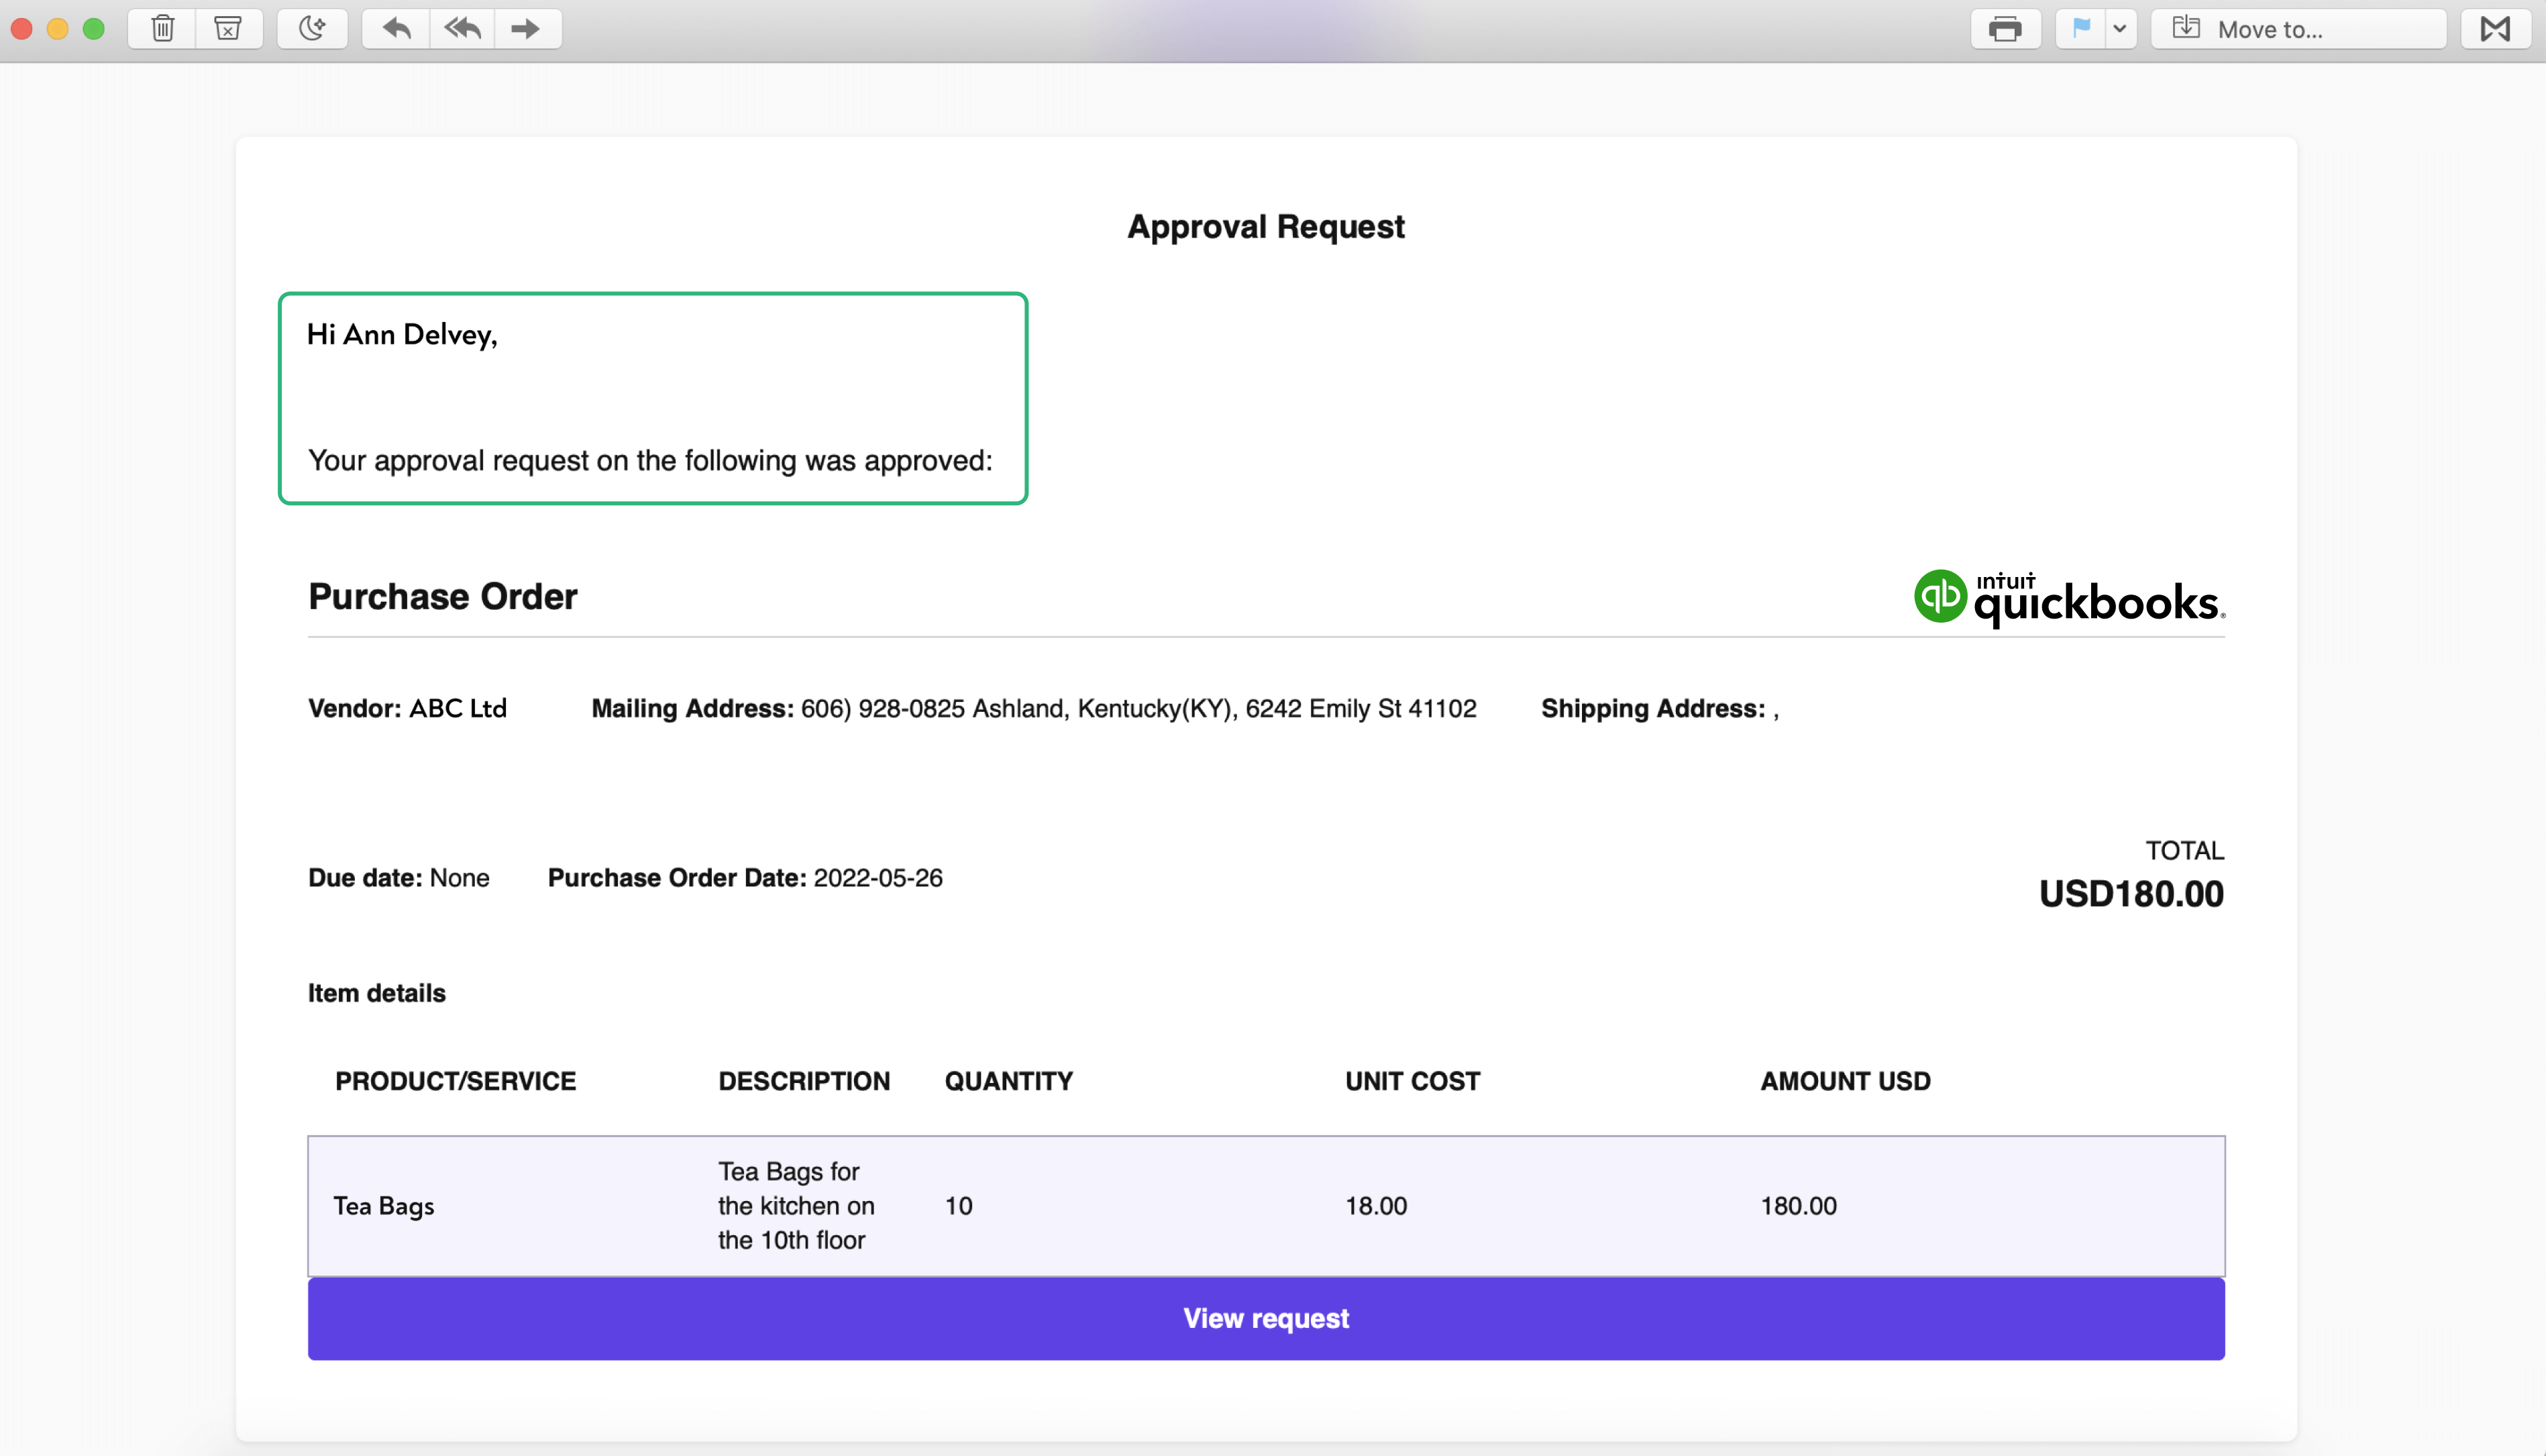Click the "Due date: None" text
Screen dimensions: 2546x1456
399,878
